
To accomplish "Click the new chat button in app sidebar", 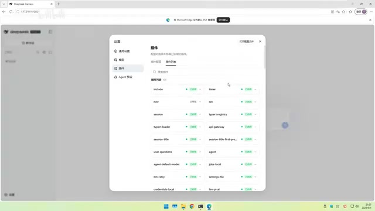I will click(x=28, y=43).
